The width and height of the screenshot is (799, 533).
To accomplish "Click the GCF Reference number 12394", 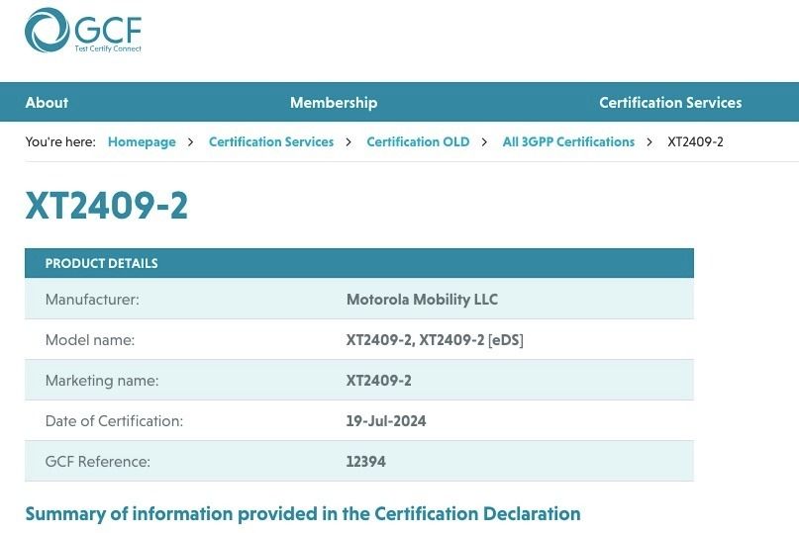I will (366, 462).
